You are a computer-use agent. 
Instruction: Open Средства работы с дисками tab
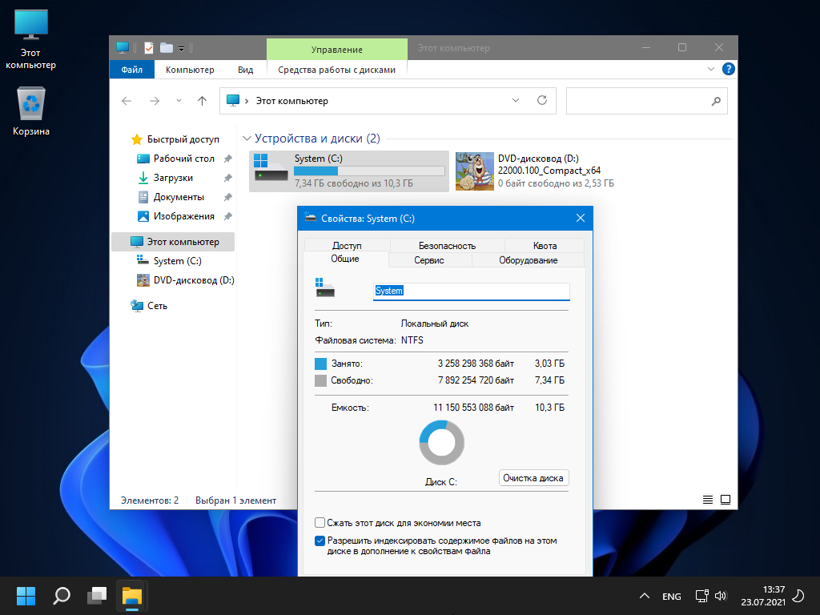[x=336, y=70]
